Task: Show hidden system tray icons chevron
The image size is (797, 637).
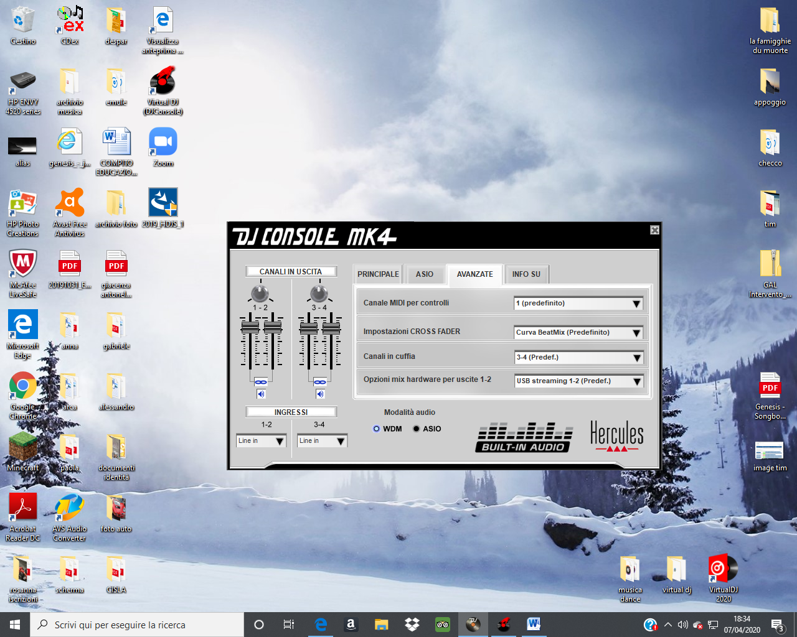Action: click(667, 625)
